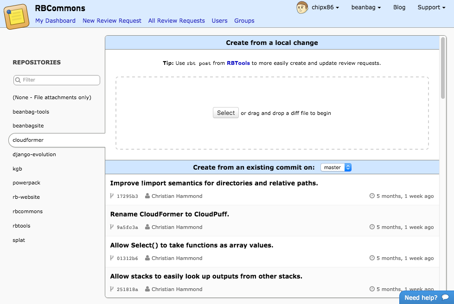Click the clock icon in the 01312b6 commit row
The image size is (454, 304).
click(372, 258)
